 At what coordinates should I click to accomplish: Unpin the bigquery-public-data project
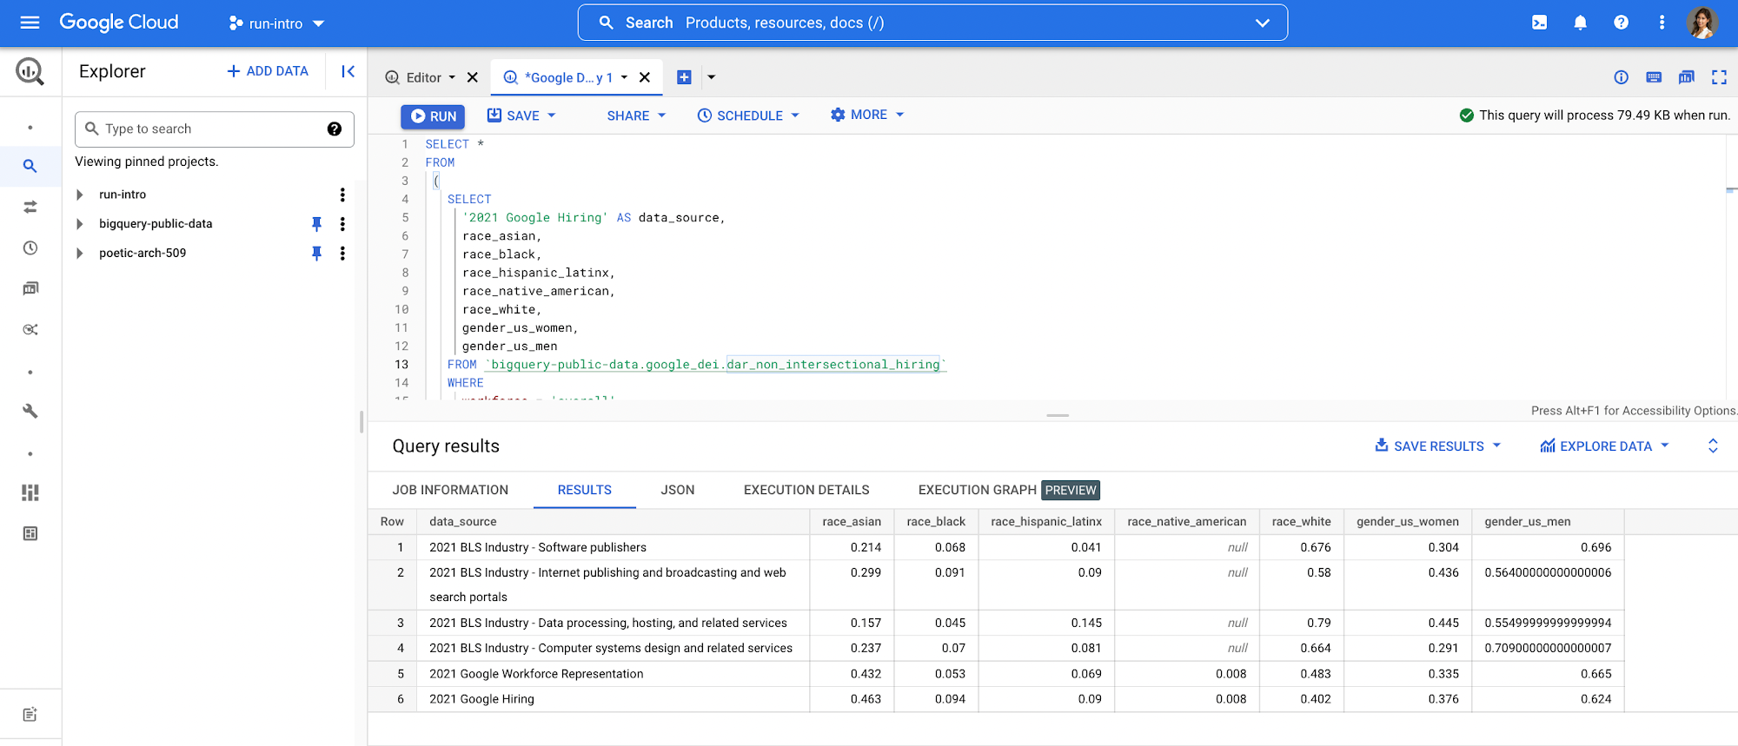pyautogui.click(x=316, y=224)
